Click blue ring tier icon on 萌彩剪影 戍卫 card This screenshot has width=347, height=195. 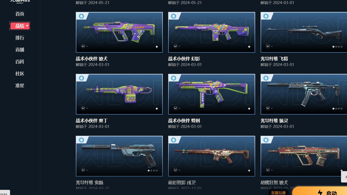point(174,140)
